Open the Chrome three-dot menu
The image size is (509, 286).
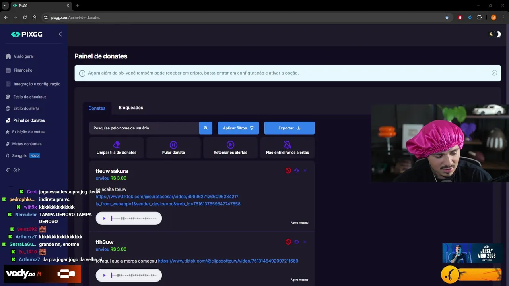pyautogui.click(x=503, y=17)
